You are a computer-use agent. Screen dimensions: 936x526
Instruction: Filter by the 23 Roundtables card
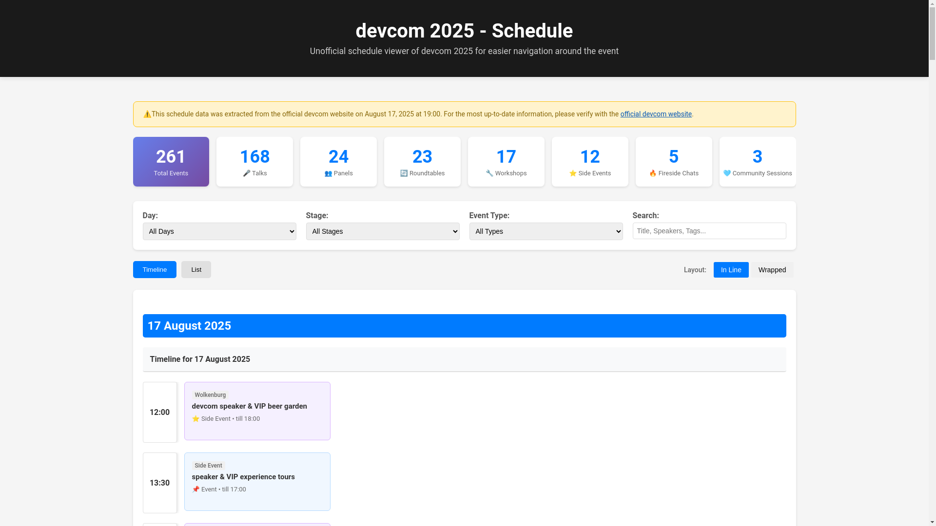tap(422, 162)
